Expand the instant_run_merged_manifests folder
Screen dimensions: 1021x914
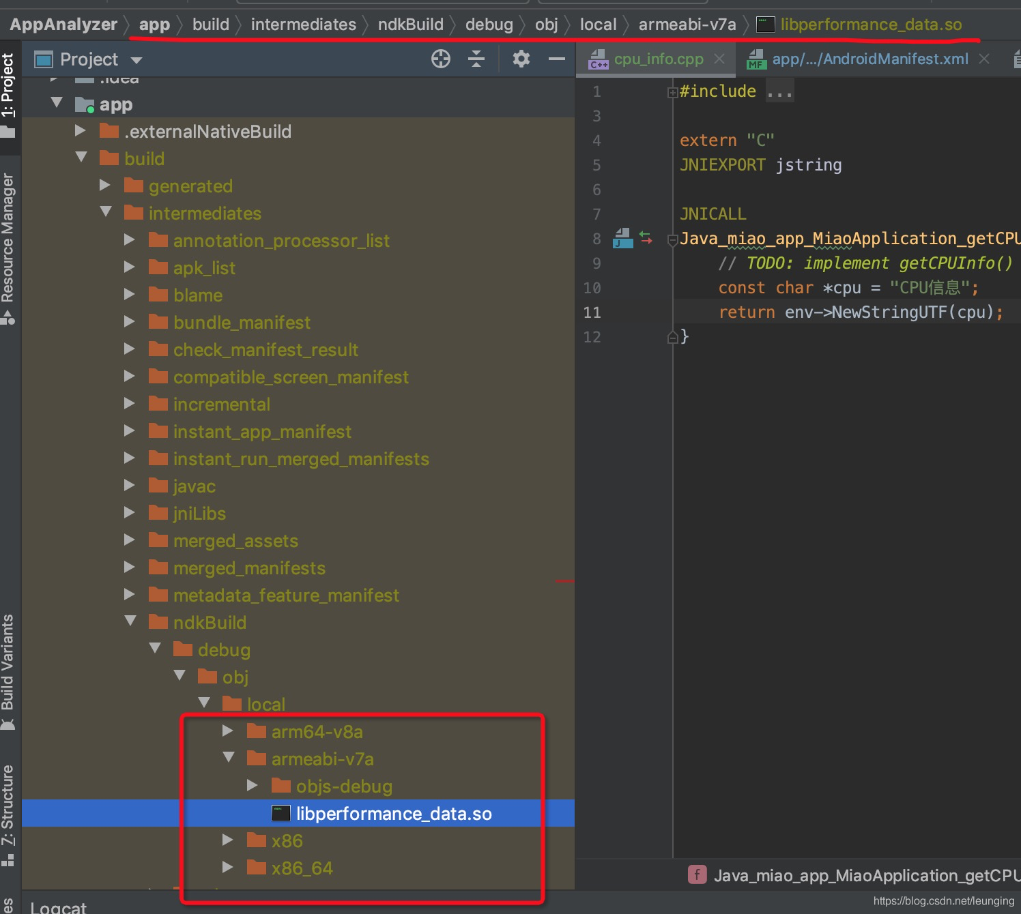click(x=130, y=458)
